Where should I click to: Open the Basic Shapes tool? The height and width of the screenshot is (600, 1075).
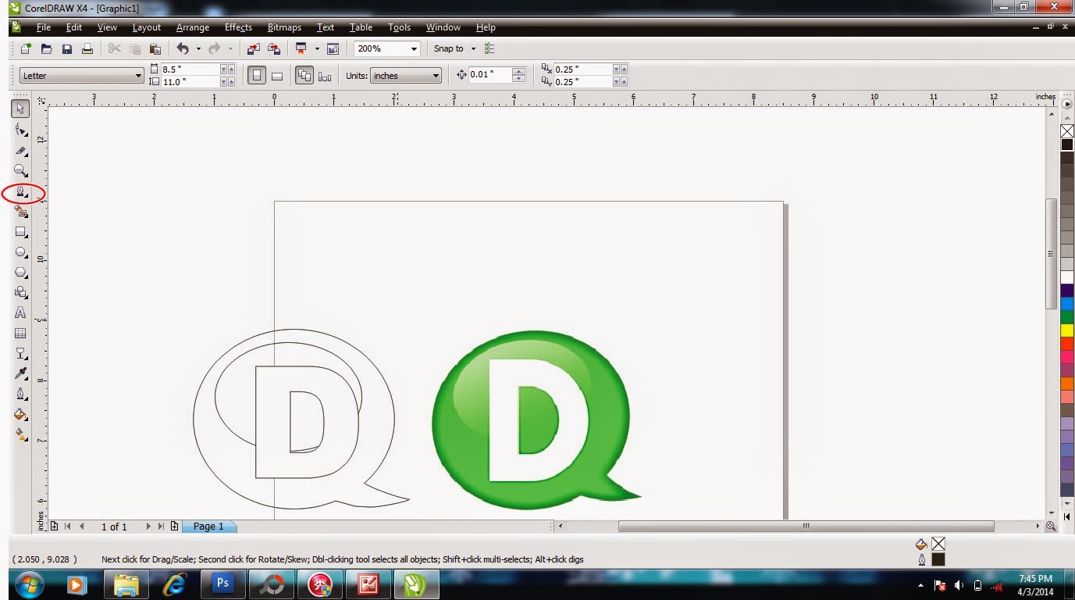pyautogui.click(x=21, y=292)
